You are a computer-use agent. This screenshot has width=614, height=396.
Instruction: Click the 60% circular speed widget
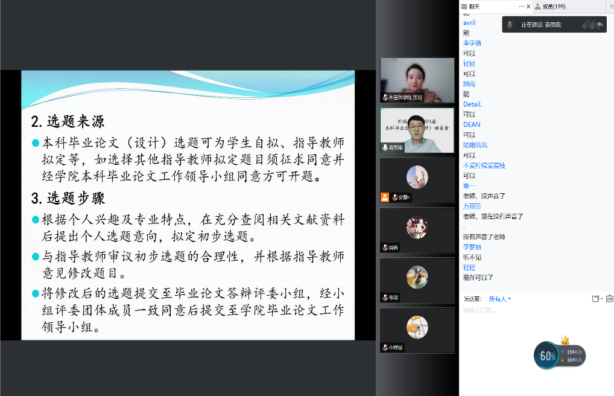[546, 356]
